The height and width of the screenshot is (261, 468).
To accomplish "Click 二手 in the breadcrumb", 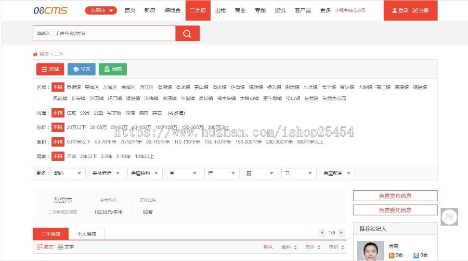I will [x=59, y=54].
